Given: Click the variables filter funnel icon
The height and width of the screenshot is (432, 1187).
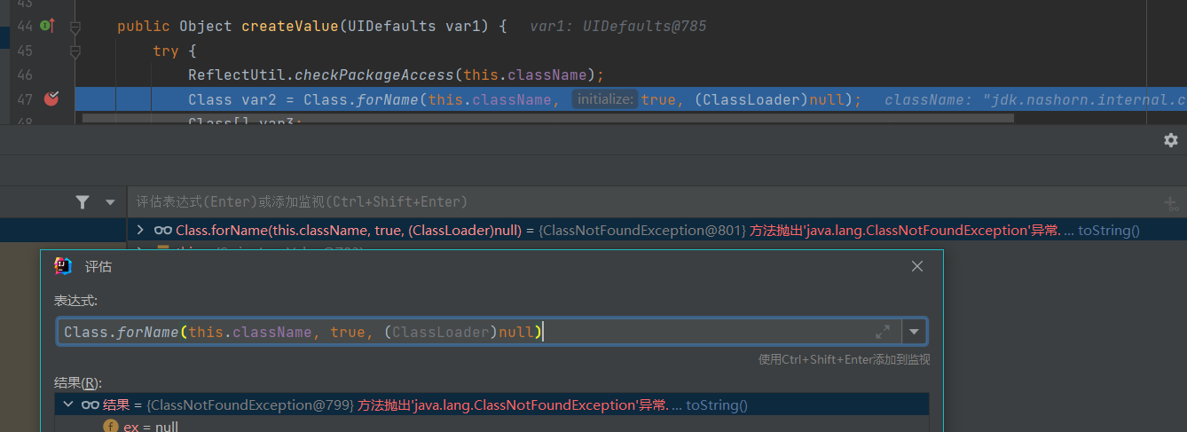Looking at the screenshot, I should tap(83, 202).
